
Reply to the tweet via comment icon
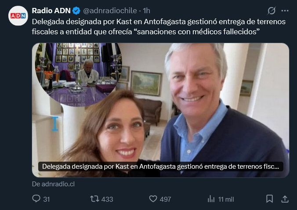point(36,199)
